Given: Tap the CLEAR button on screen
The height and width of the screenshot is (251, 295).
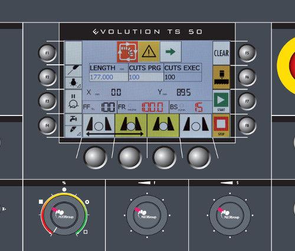Looking at the screenshot, I should pyautogui.click(x=221, y=53).
